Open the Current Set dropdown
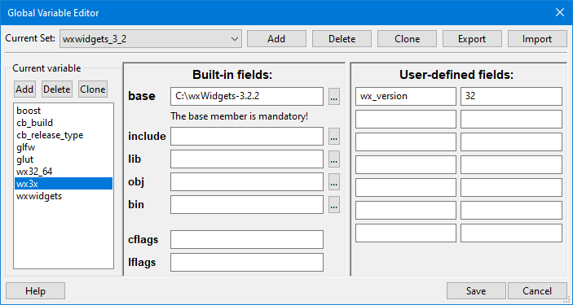The width and height of the screenshot is (573, 305). pyautogui.click(x=150, y=39)
